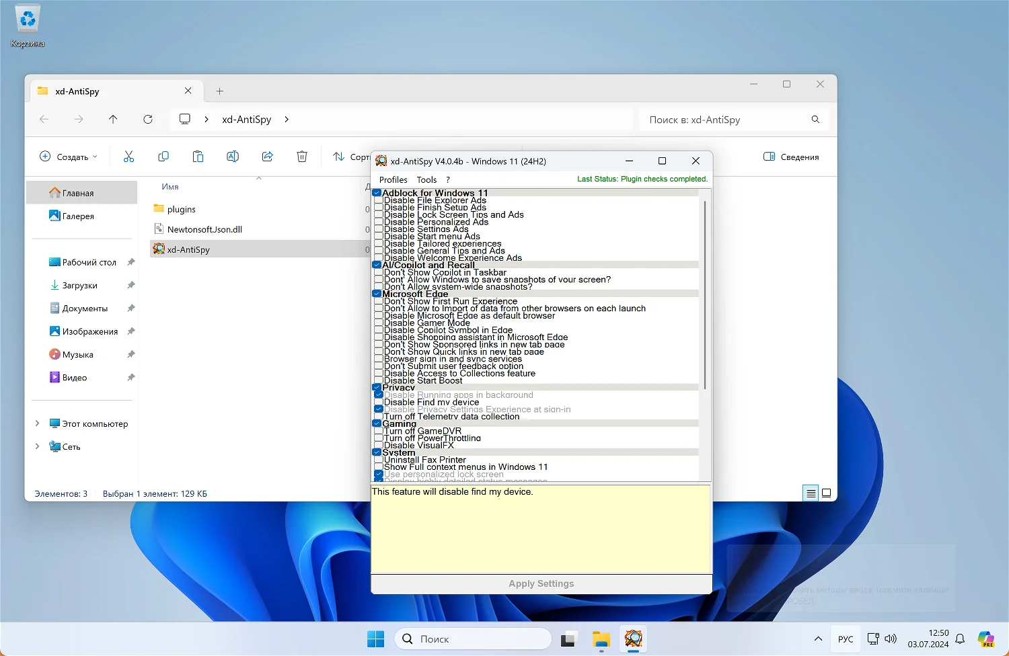Expand the Сеть tree node
Screen dimensions: 1009x656
37,446
